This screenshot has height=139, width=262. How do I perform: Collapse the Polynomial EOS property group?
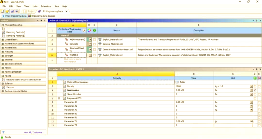(59, 98)
